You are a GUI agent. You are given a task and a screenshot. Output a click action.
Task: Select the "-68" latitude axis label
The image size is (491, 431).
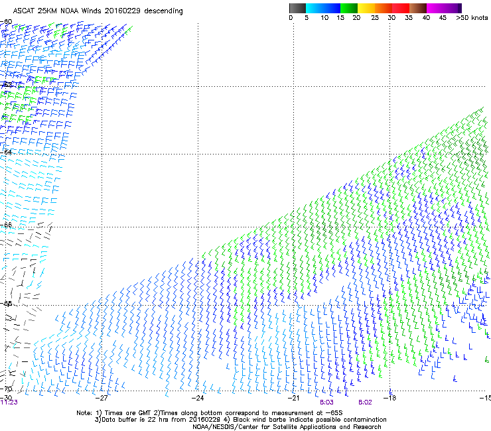(6, 304)
